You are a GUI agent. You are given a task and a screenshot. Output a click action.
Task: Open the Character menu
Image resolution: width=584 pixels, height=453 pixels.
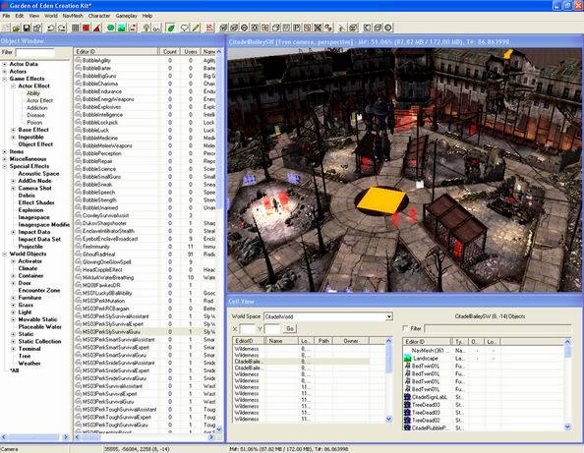pos(99,16)
